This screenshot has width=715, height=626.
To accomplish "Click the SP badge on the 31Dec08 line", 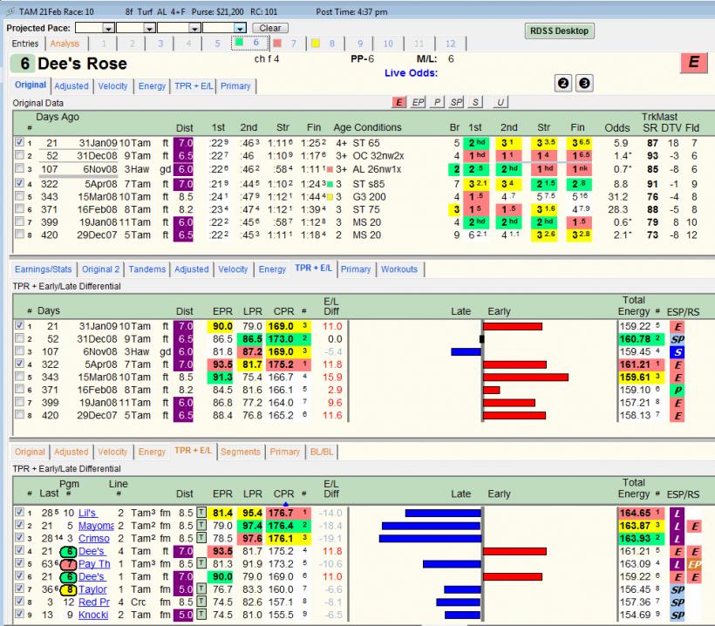I will [678, 339].
